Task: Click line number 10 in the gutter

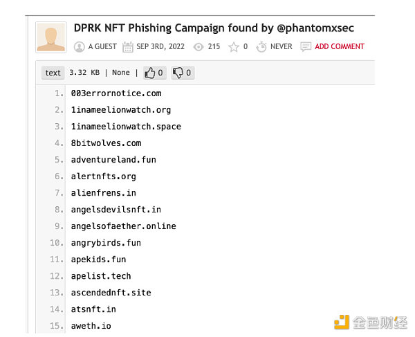Action: tap(57, 243)
